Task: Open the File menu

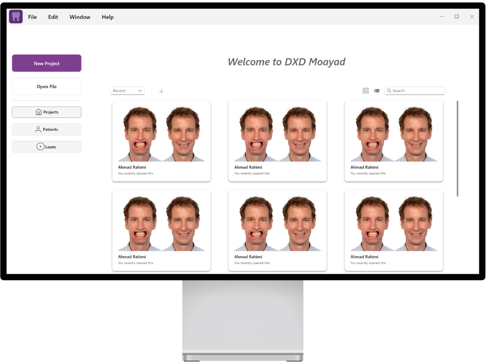Action: (x=32, y=17)
